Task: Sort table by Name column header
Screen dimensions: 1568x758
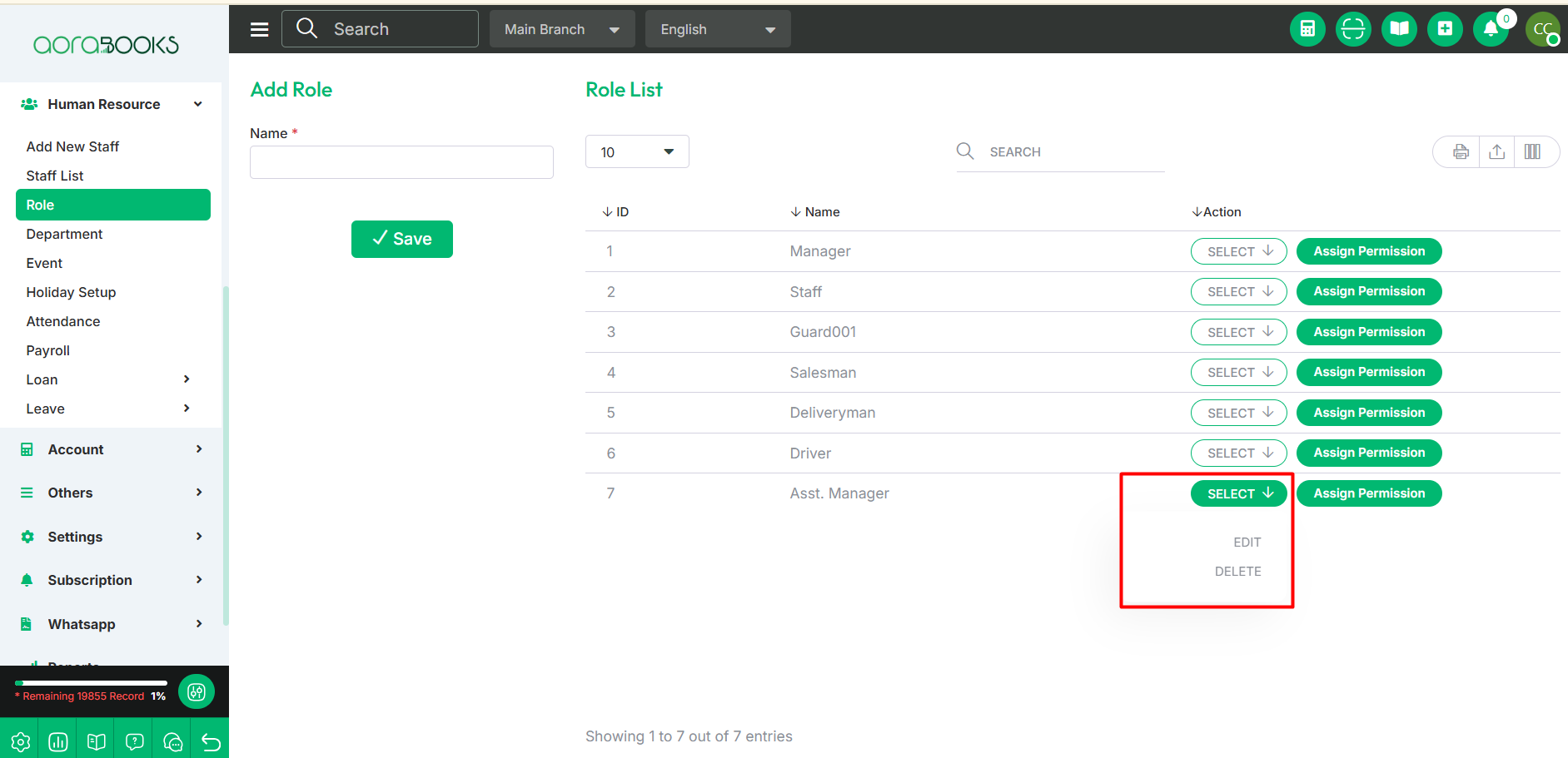Action: (814, 212)
